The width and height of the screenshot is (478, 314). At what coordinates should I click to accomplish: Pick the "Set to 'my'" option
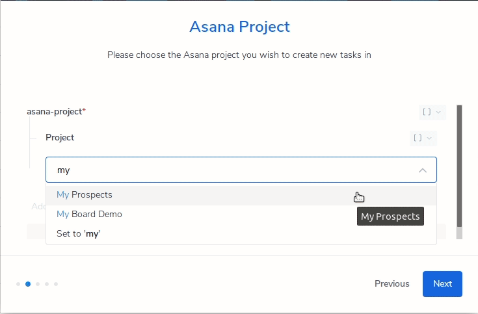[78, 234]
